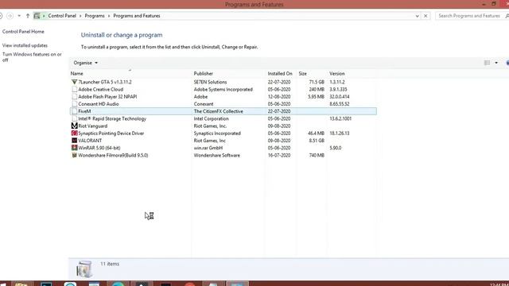Open the view options dropdown arrow
The height and width of the screenshot is (286, 509).
click(x=496, y=63)
